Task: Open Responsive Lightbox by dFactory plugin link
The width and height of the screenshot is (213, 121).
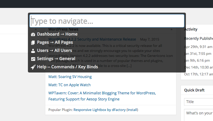Action: pyautogui.click(x=100, y=110)
